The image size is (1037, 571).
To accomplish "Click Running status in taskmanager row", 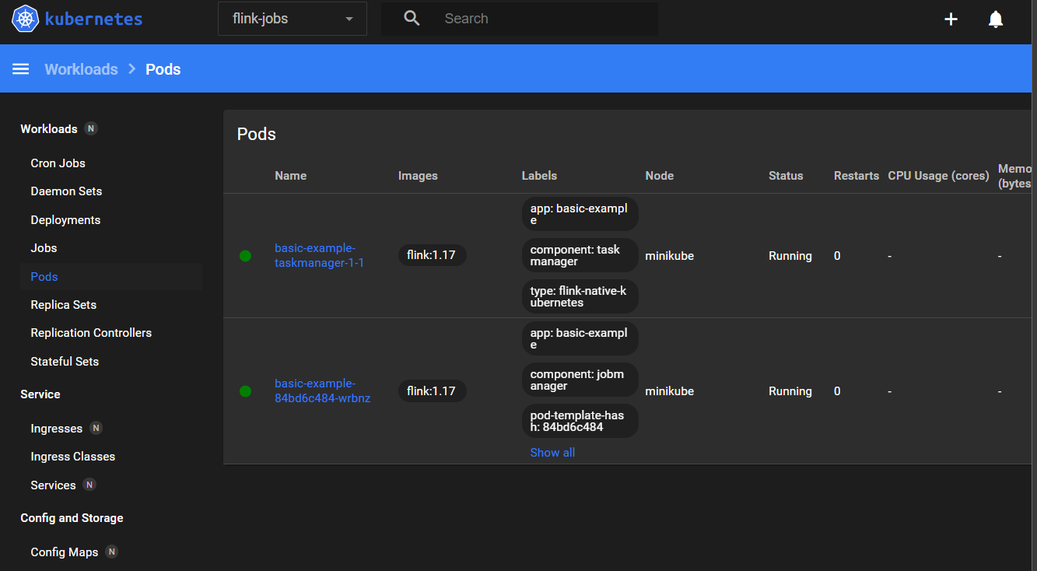I will tap(790, 256).
